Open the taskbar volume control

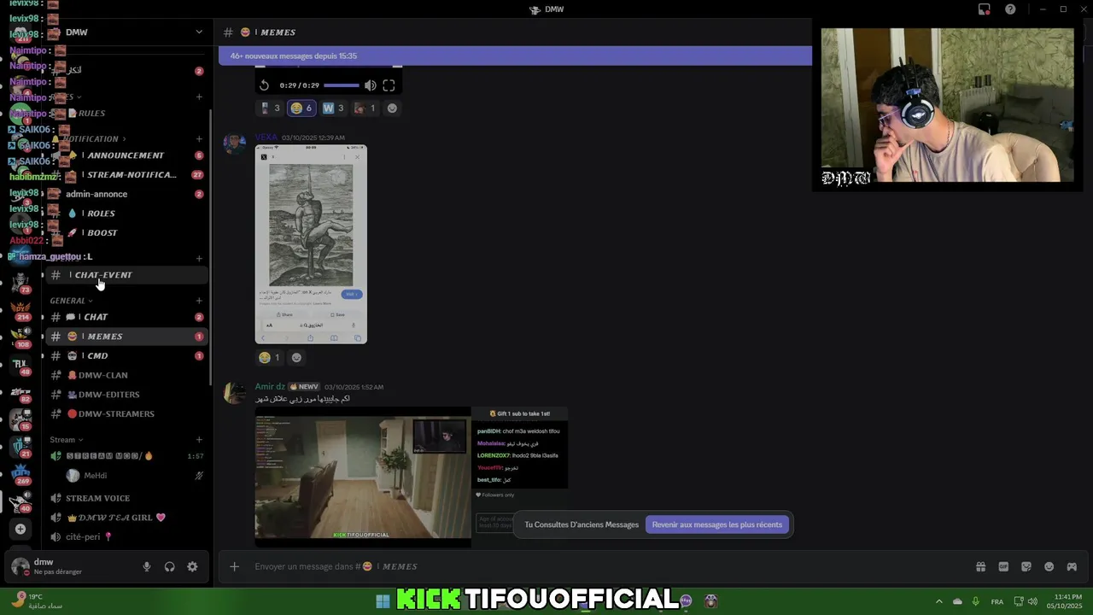pos(1032,601)
